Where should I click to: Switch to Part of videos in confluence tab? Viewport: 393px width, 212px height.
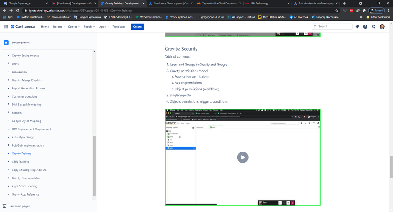(315, 4)
